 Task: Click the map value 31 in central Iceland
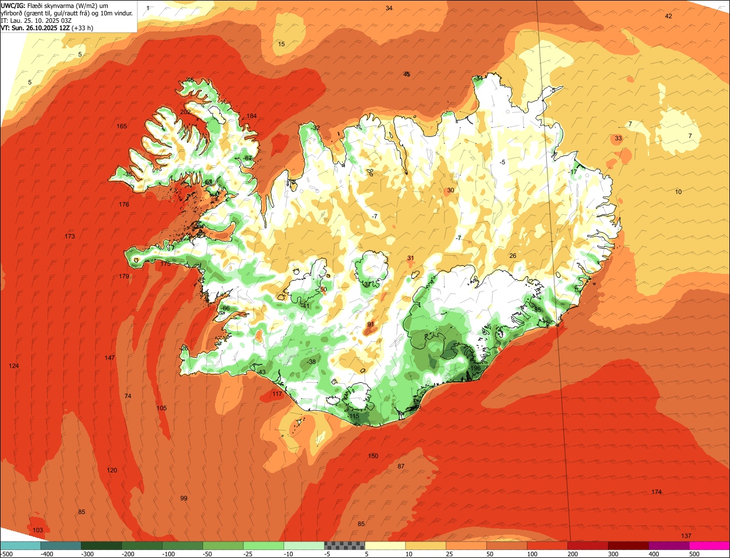pyautogui.click(x=411, y=258)
